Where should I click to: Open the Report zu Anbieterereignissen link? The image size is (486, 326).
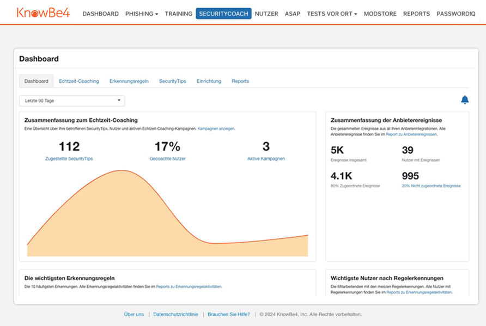[x=411, y=134]
